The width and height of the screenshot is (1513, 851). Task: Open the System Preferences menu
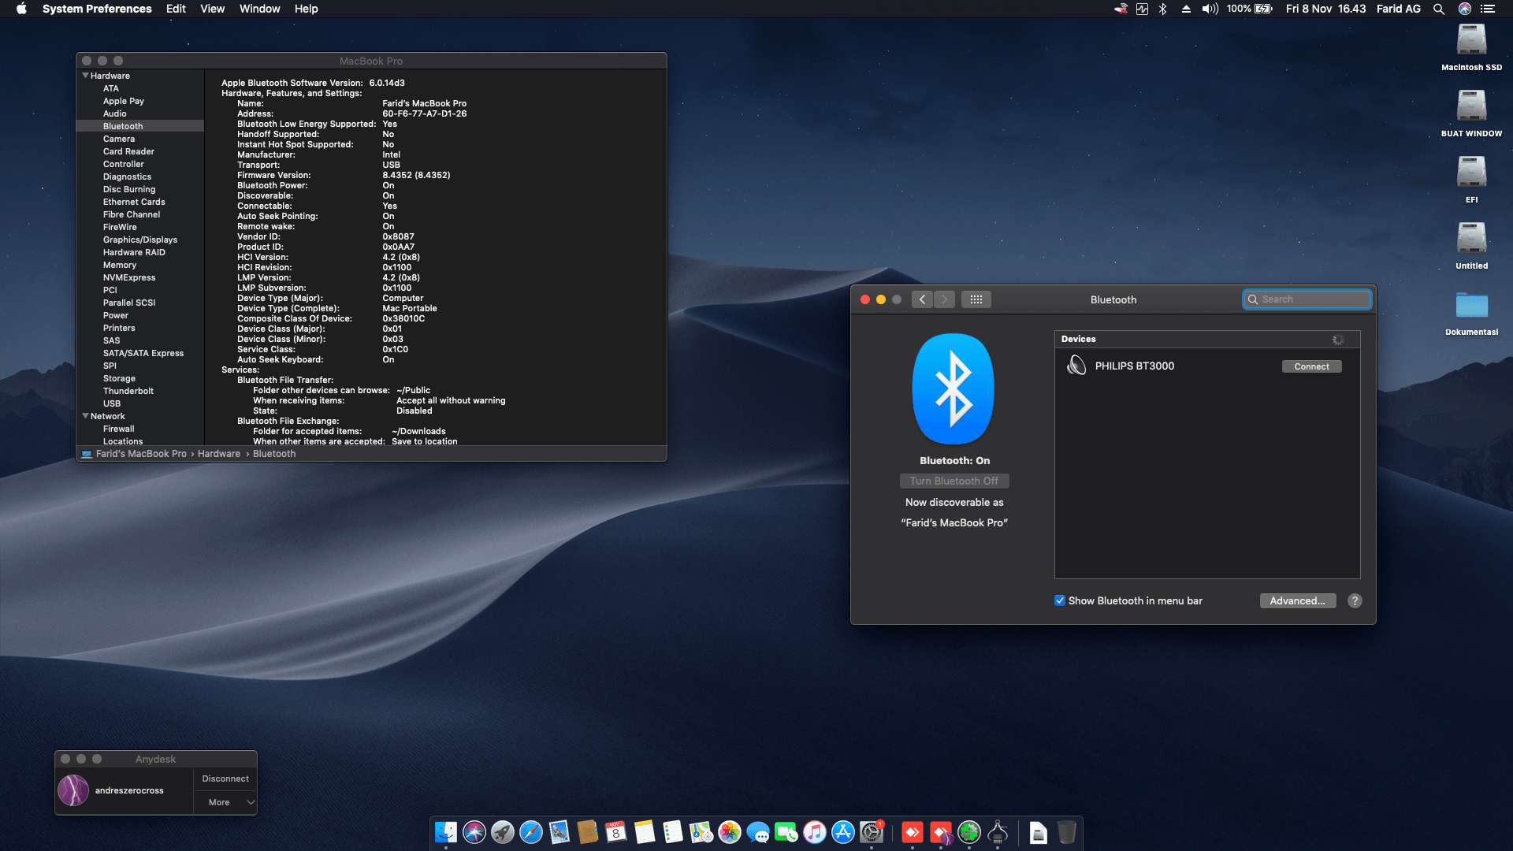click(98, 9)
